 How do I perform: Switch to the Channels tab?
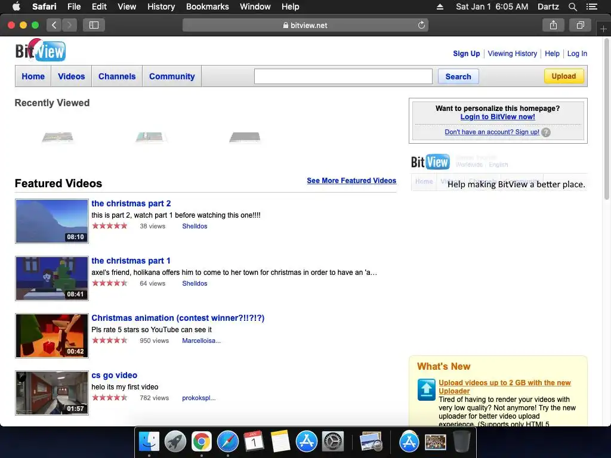[117, 76]
